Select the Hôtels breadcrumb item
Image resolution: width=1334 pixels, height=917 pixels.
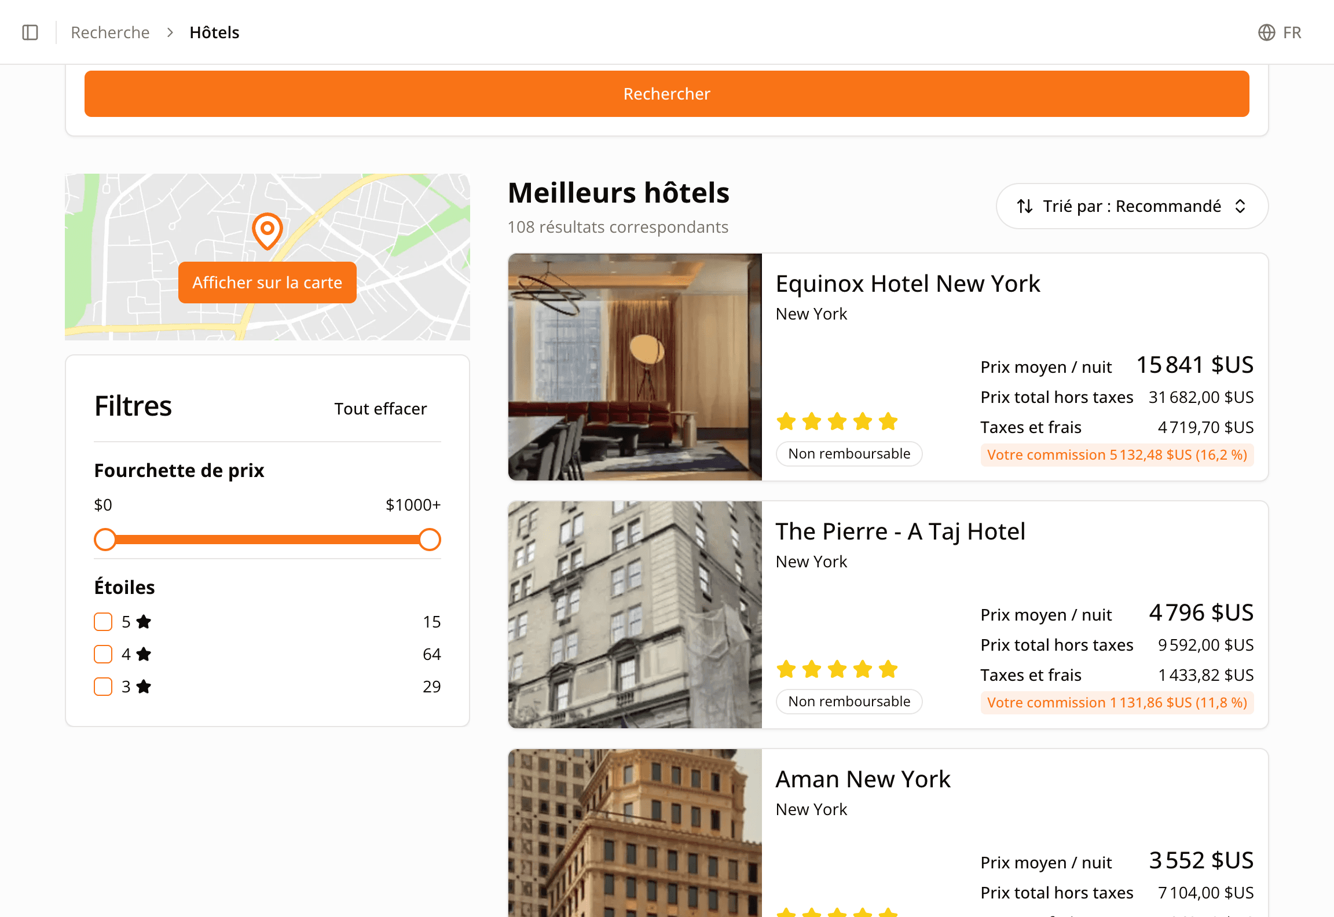(x=214, y=32)
